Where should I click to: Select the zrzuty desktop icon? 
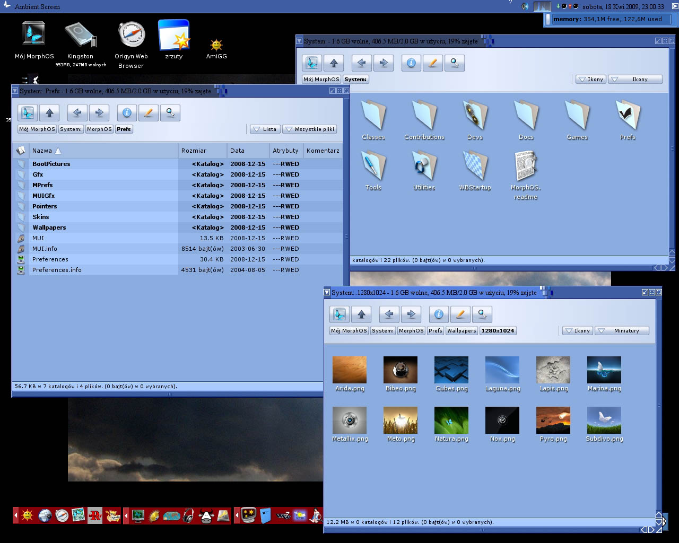(x=174, y=40)
